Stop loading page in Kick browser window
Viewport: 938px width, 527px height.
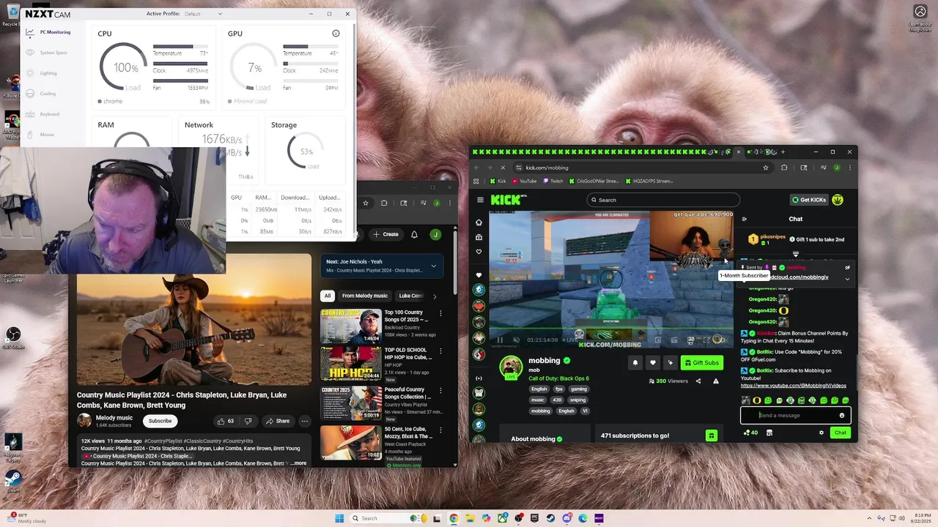click(x=503, y=168)
